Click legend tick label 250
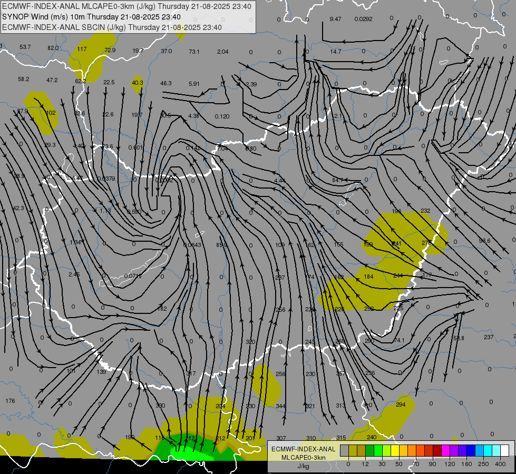This screenshot has width=516, height=474. (483, 464)
